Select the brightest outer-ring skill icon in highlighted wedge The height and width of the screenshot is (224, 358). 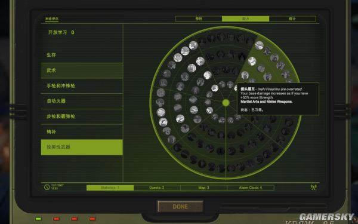[x=259, y=45]
